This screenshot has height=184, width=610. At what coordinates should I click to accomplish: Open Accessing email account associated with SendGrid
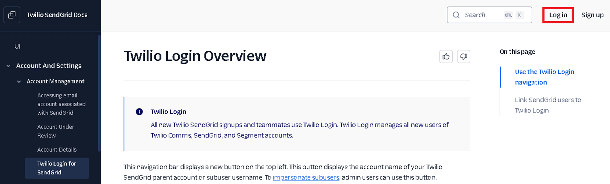61,104
